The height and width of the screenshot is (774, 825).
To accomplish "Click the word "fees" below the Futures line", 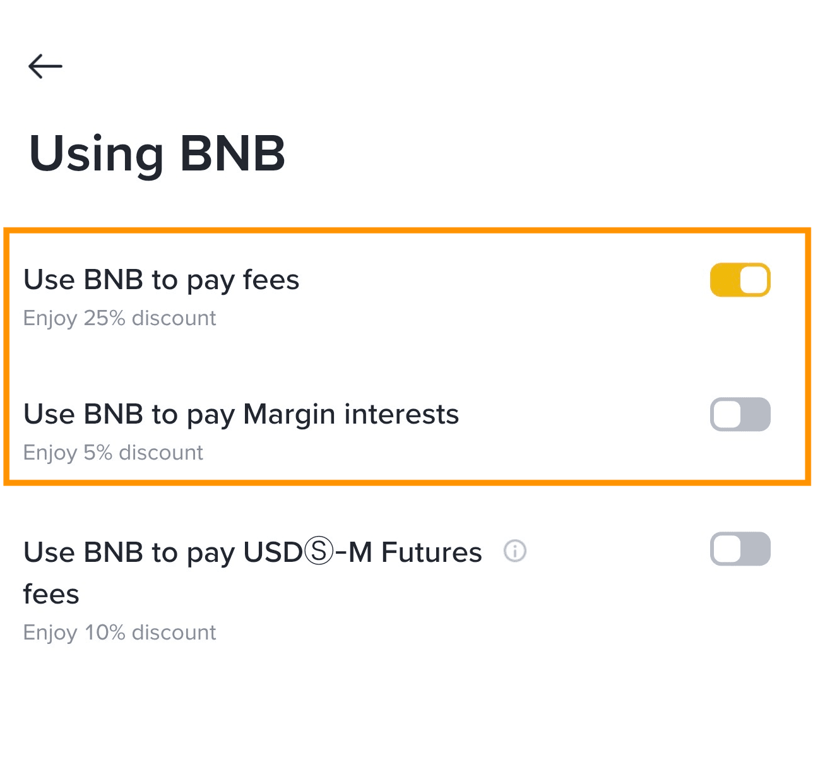I will click(51, 595).
